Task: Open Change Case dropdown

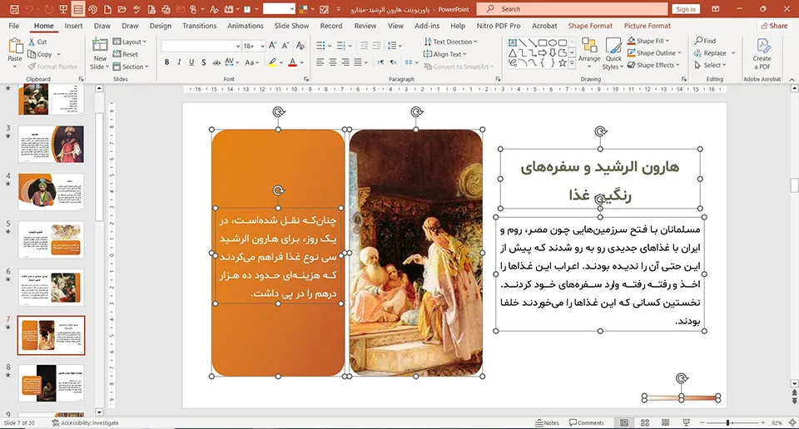Action: point(252,62)
